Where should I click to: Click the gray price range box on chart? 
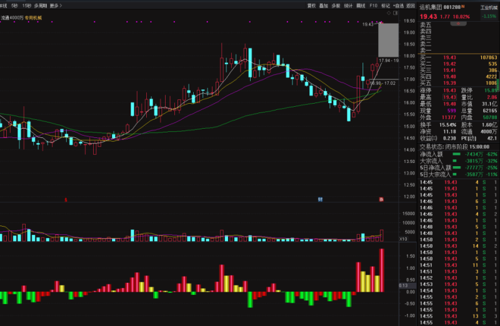[x=388, y=40]
